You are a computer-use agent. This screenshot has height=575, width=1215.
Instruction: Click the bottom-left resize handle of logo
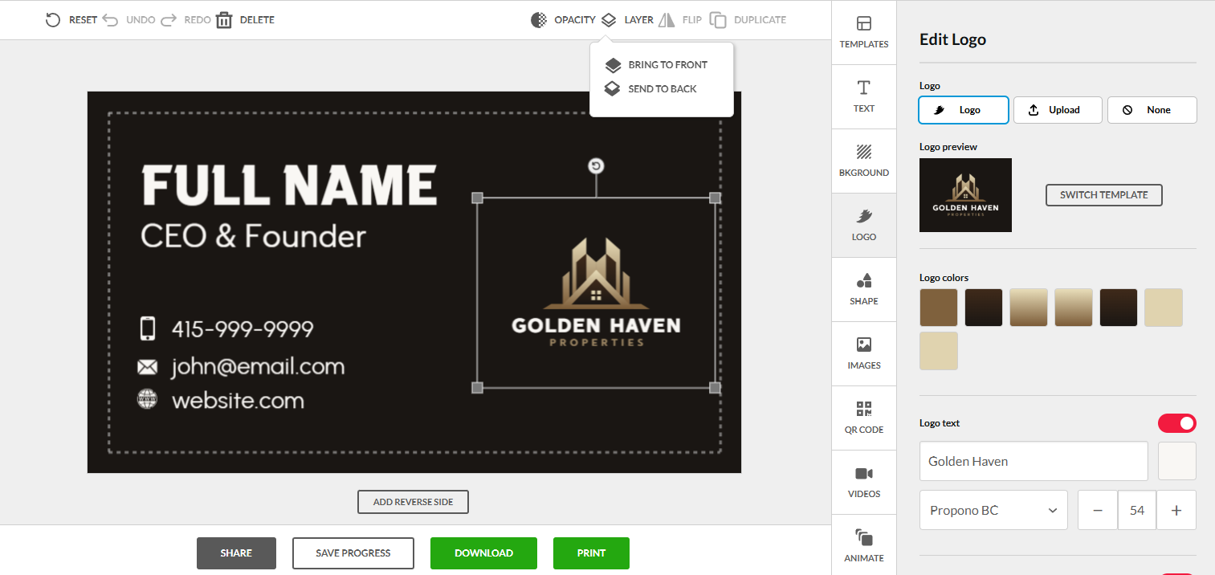point(477,388)
